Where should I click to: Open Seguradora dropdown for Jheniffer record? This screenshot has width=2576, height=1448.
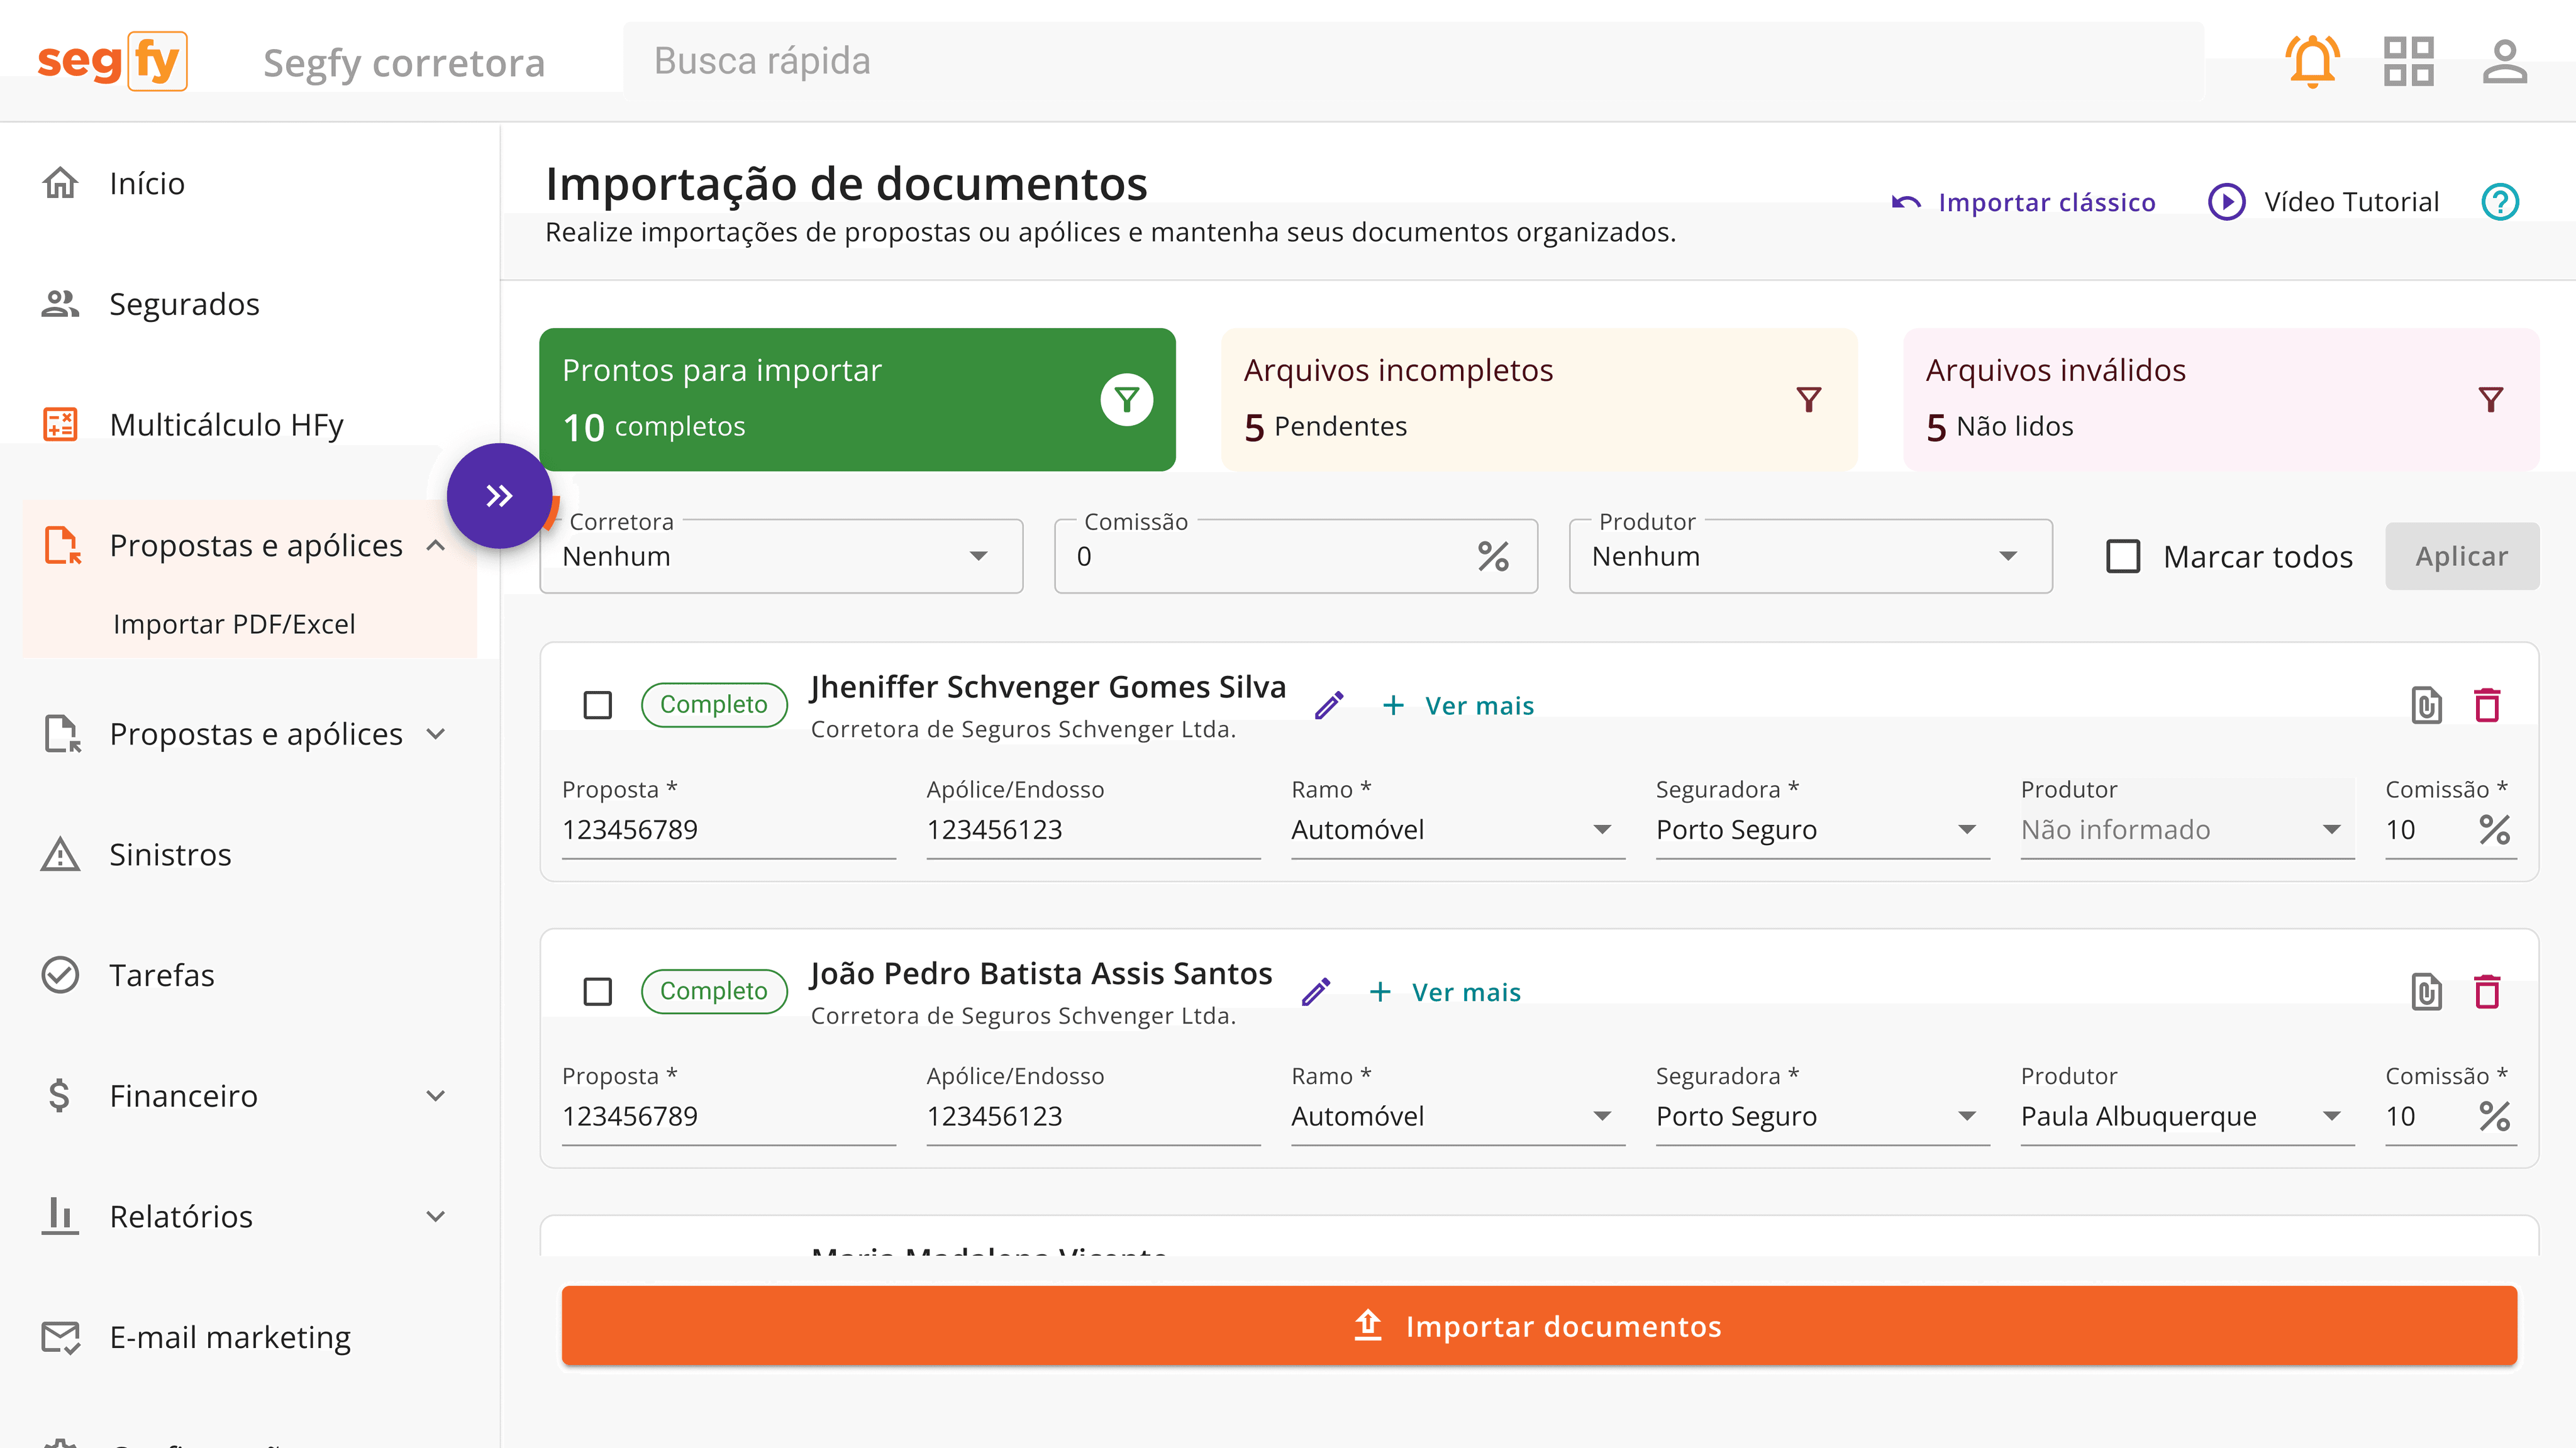1822,830
